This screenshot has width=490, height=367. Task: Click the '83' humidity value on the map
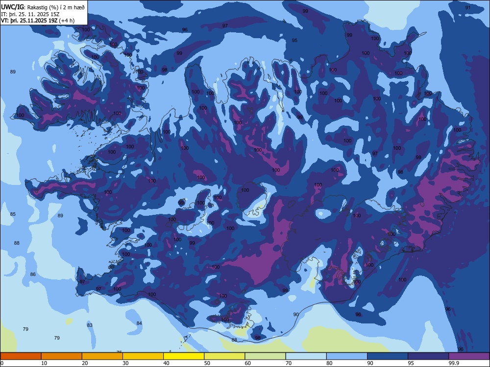pos(90,325)
